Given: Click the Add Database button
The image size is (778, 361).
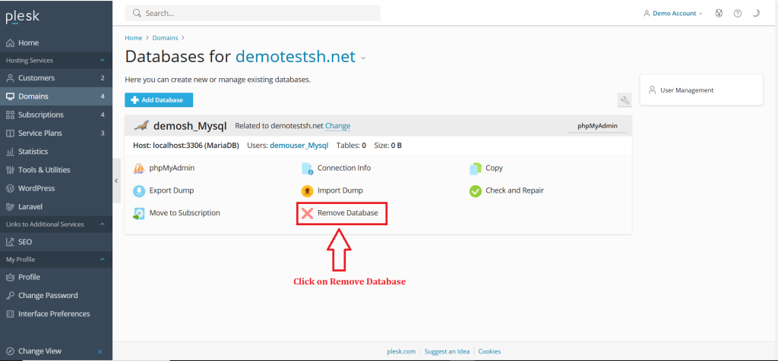Looking at the screenshot, I should click(x=159, y=100).
